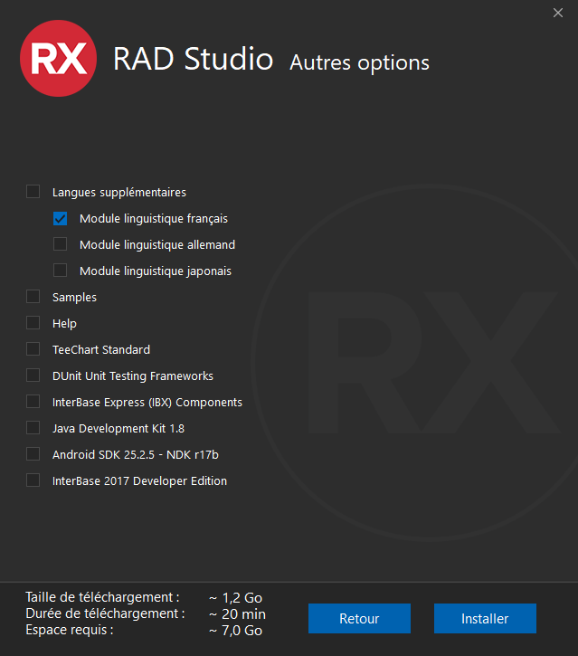Enable DUnit Unit Testing Frameworks
The image size is (578, 656).
33,376
